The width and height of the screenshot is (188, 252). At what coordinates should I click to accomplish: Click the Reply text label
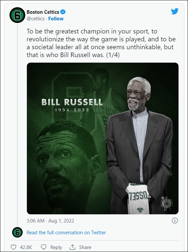[x=56, y=247]
